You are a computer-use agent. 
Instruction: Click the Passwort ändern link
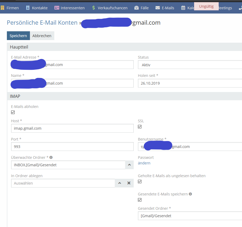[144, 163]
